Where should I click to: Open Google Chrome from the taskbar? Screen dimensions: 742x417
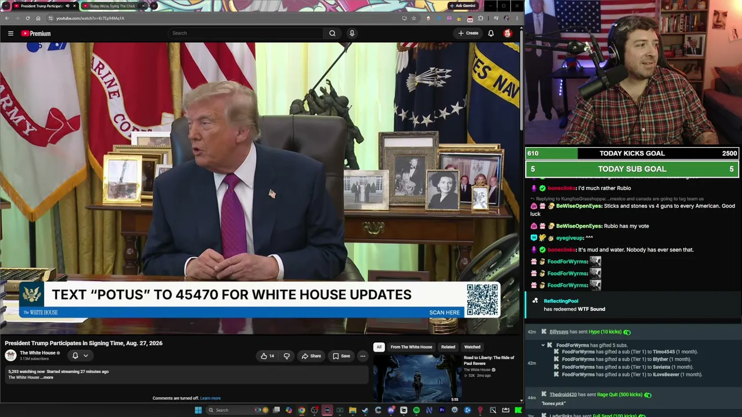301,410
